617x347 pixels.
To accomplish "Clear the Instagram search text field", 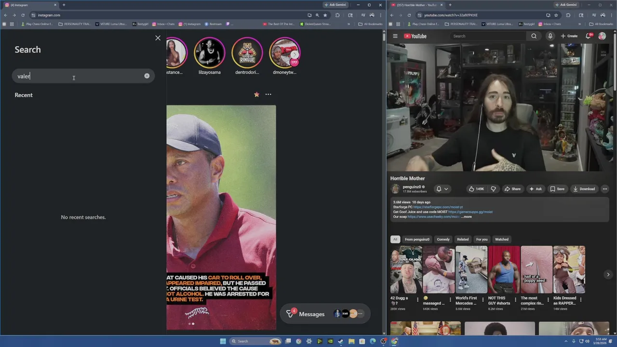I will [147, 76].
